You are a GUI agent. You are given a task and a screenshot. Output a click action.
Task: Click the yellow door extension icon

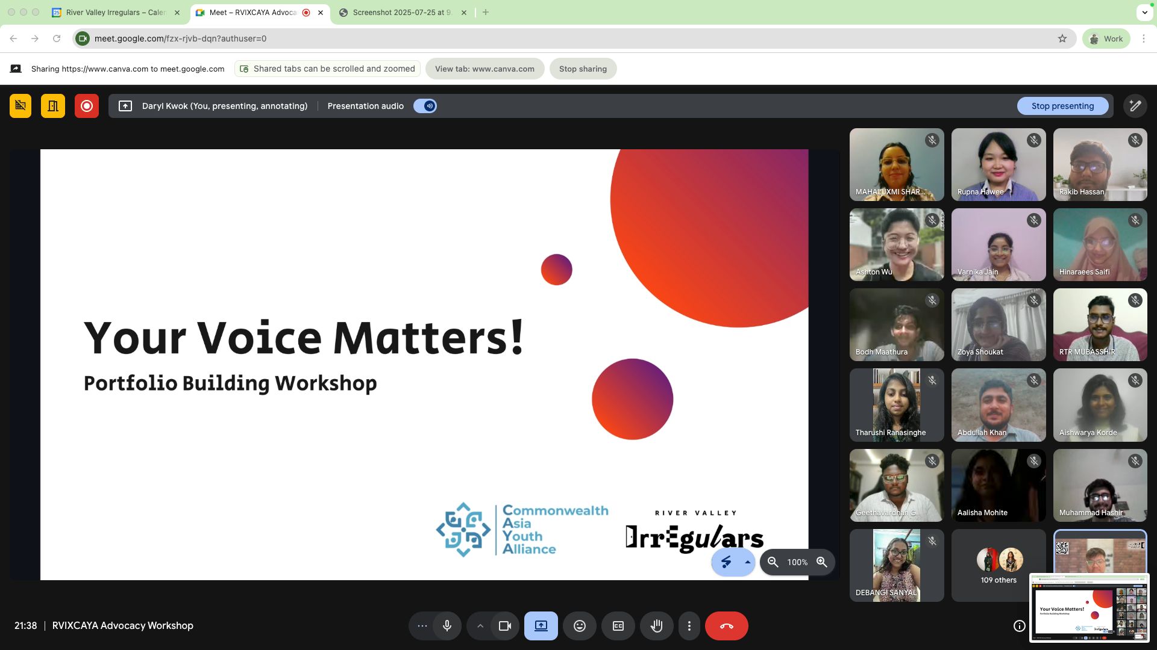pyautogui.click(x=53, y=106)
